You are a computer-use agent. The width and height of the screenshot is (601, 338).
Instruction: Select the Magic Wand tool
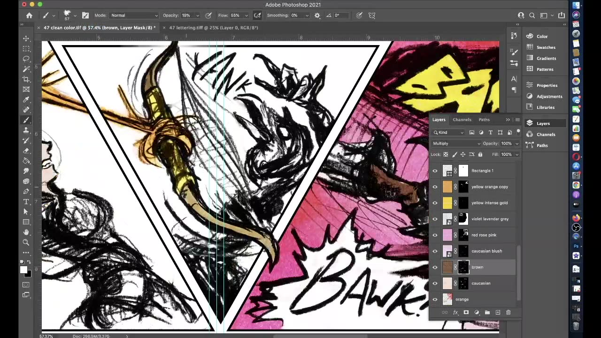26,69
